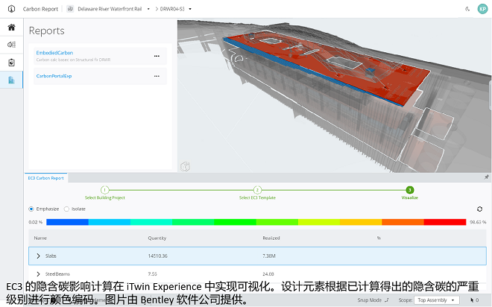
Task: Click the 98.63 % maximum scale label
Action: [x=478, y=222]
